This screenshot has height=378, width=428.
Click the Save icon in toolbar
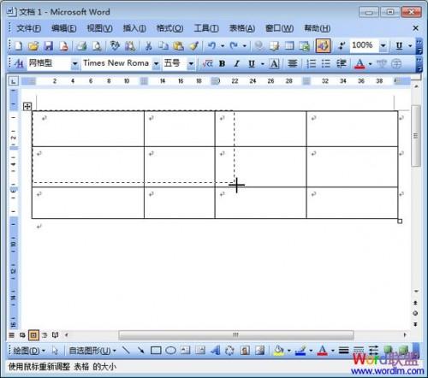click(x=48, y=46)
